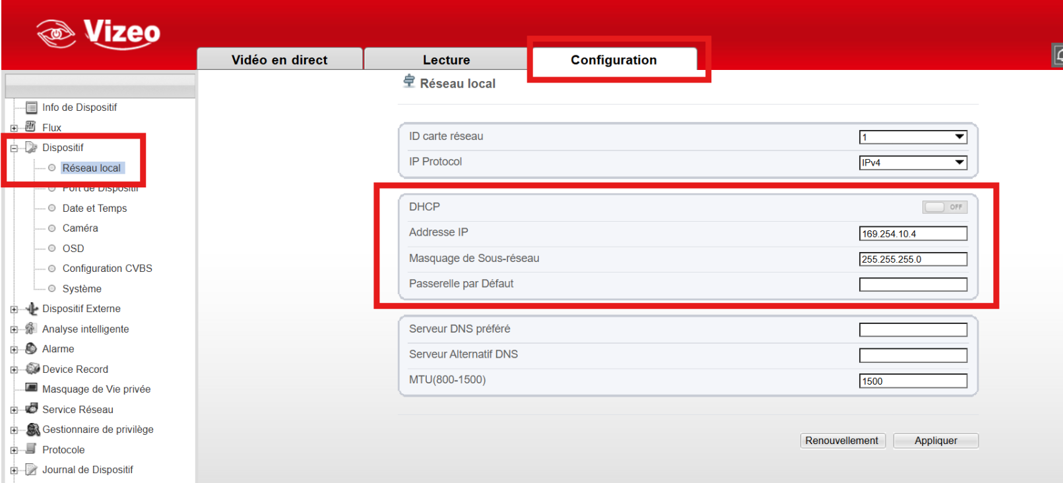Click the Device Record icon
Viewport: 1063px width, 483px height.
click(x=32, y=369)
